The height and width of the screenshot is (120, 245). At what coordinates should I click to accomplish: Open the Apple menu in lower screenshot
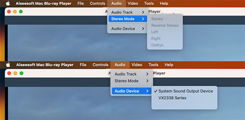8,65
